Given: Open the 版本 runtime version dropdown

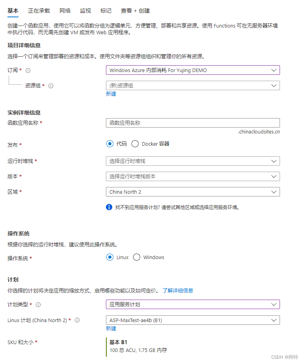Looking at the screenshot, I should pos(193,176).
